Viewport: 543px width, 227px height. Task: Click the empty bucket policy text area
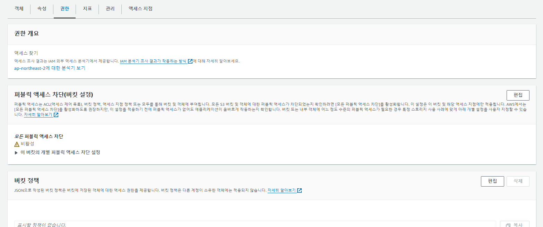(255, 224)
